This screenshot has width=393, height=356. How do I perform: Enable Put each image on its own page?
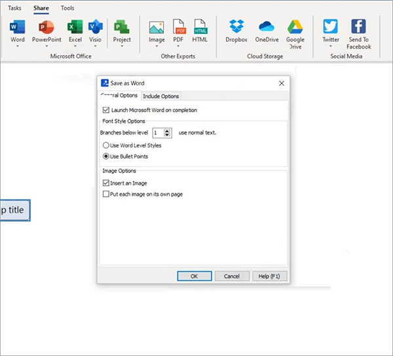pyautogui.click(x=106, y=194)
